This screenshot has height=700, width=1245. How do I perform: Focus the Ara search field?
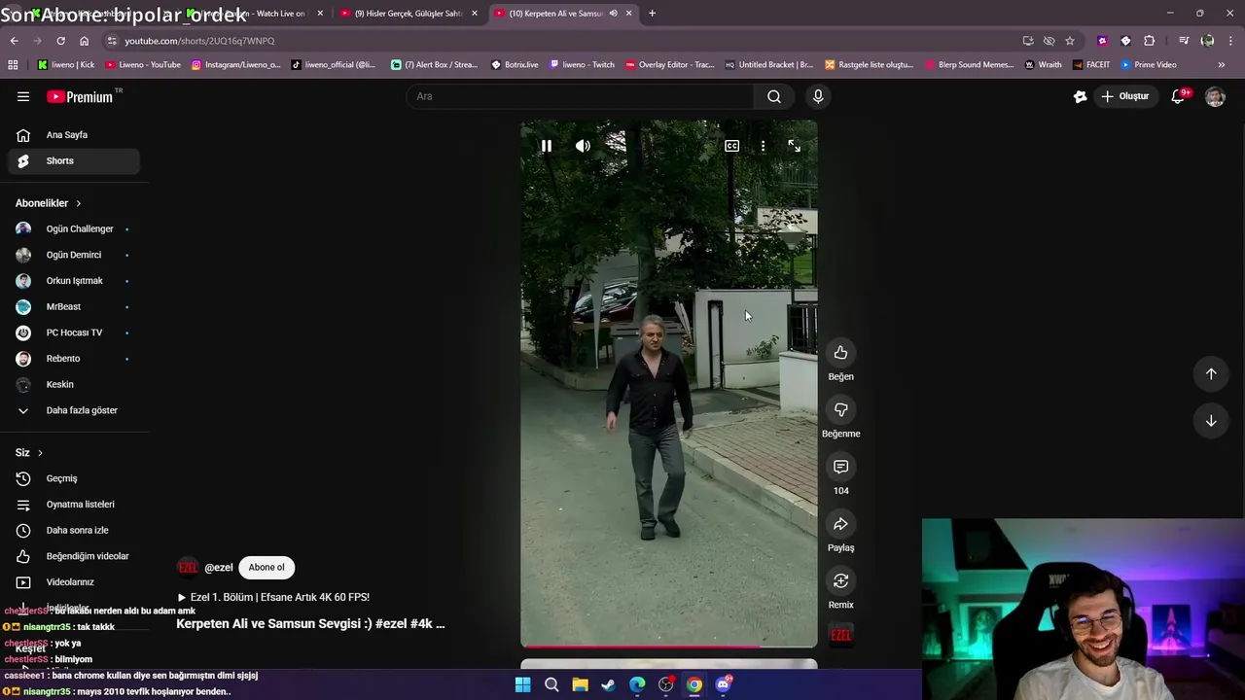click(x=580, y=96)
